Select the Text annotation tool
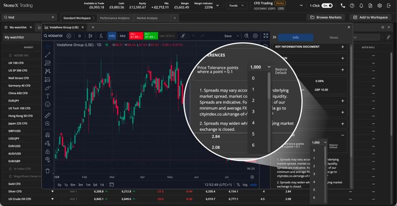This screenshot has height=206, width=397. click(48, 96)
